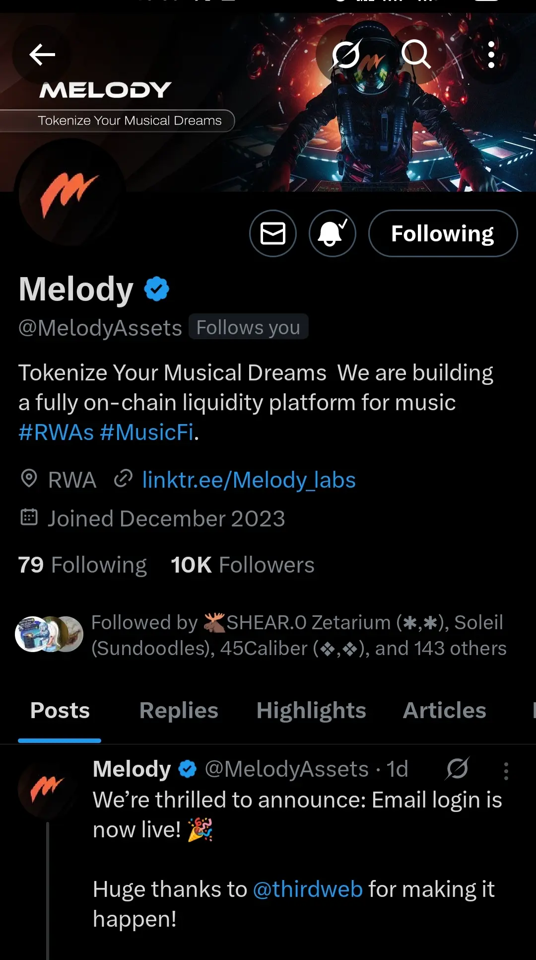Switch to the Replies tab
The height and width of the screenshot is (960, 536).
pyautogui.click(x=179, y=711)
